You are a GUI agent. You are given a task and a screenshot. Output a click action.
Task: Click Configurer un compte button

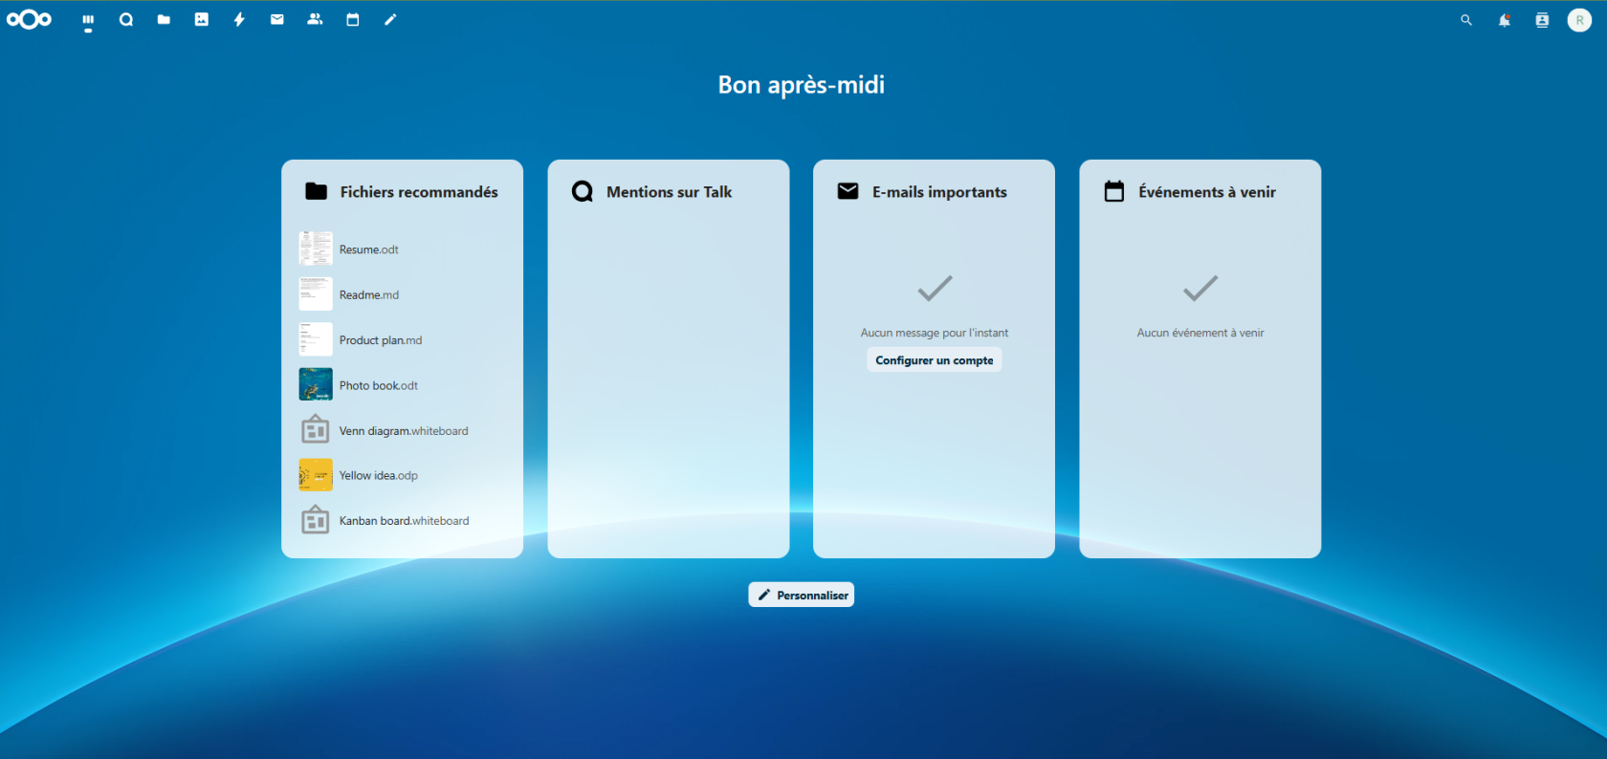pyautogui.click(x=934, y=360)
